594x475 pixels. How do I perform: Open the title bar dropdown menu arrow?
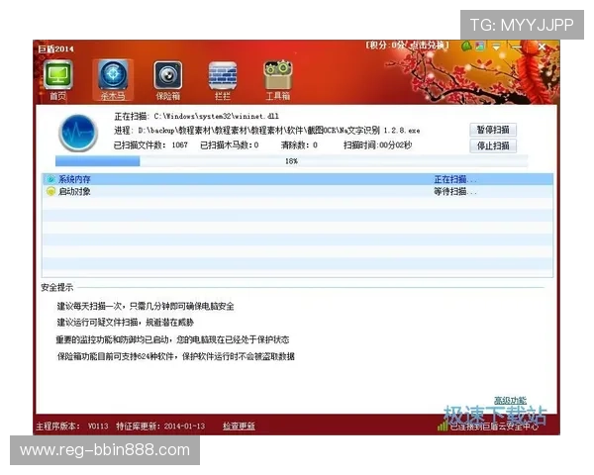496,47
